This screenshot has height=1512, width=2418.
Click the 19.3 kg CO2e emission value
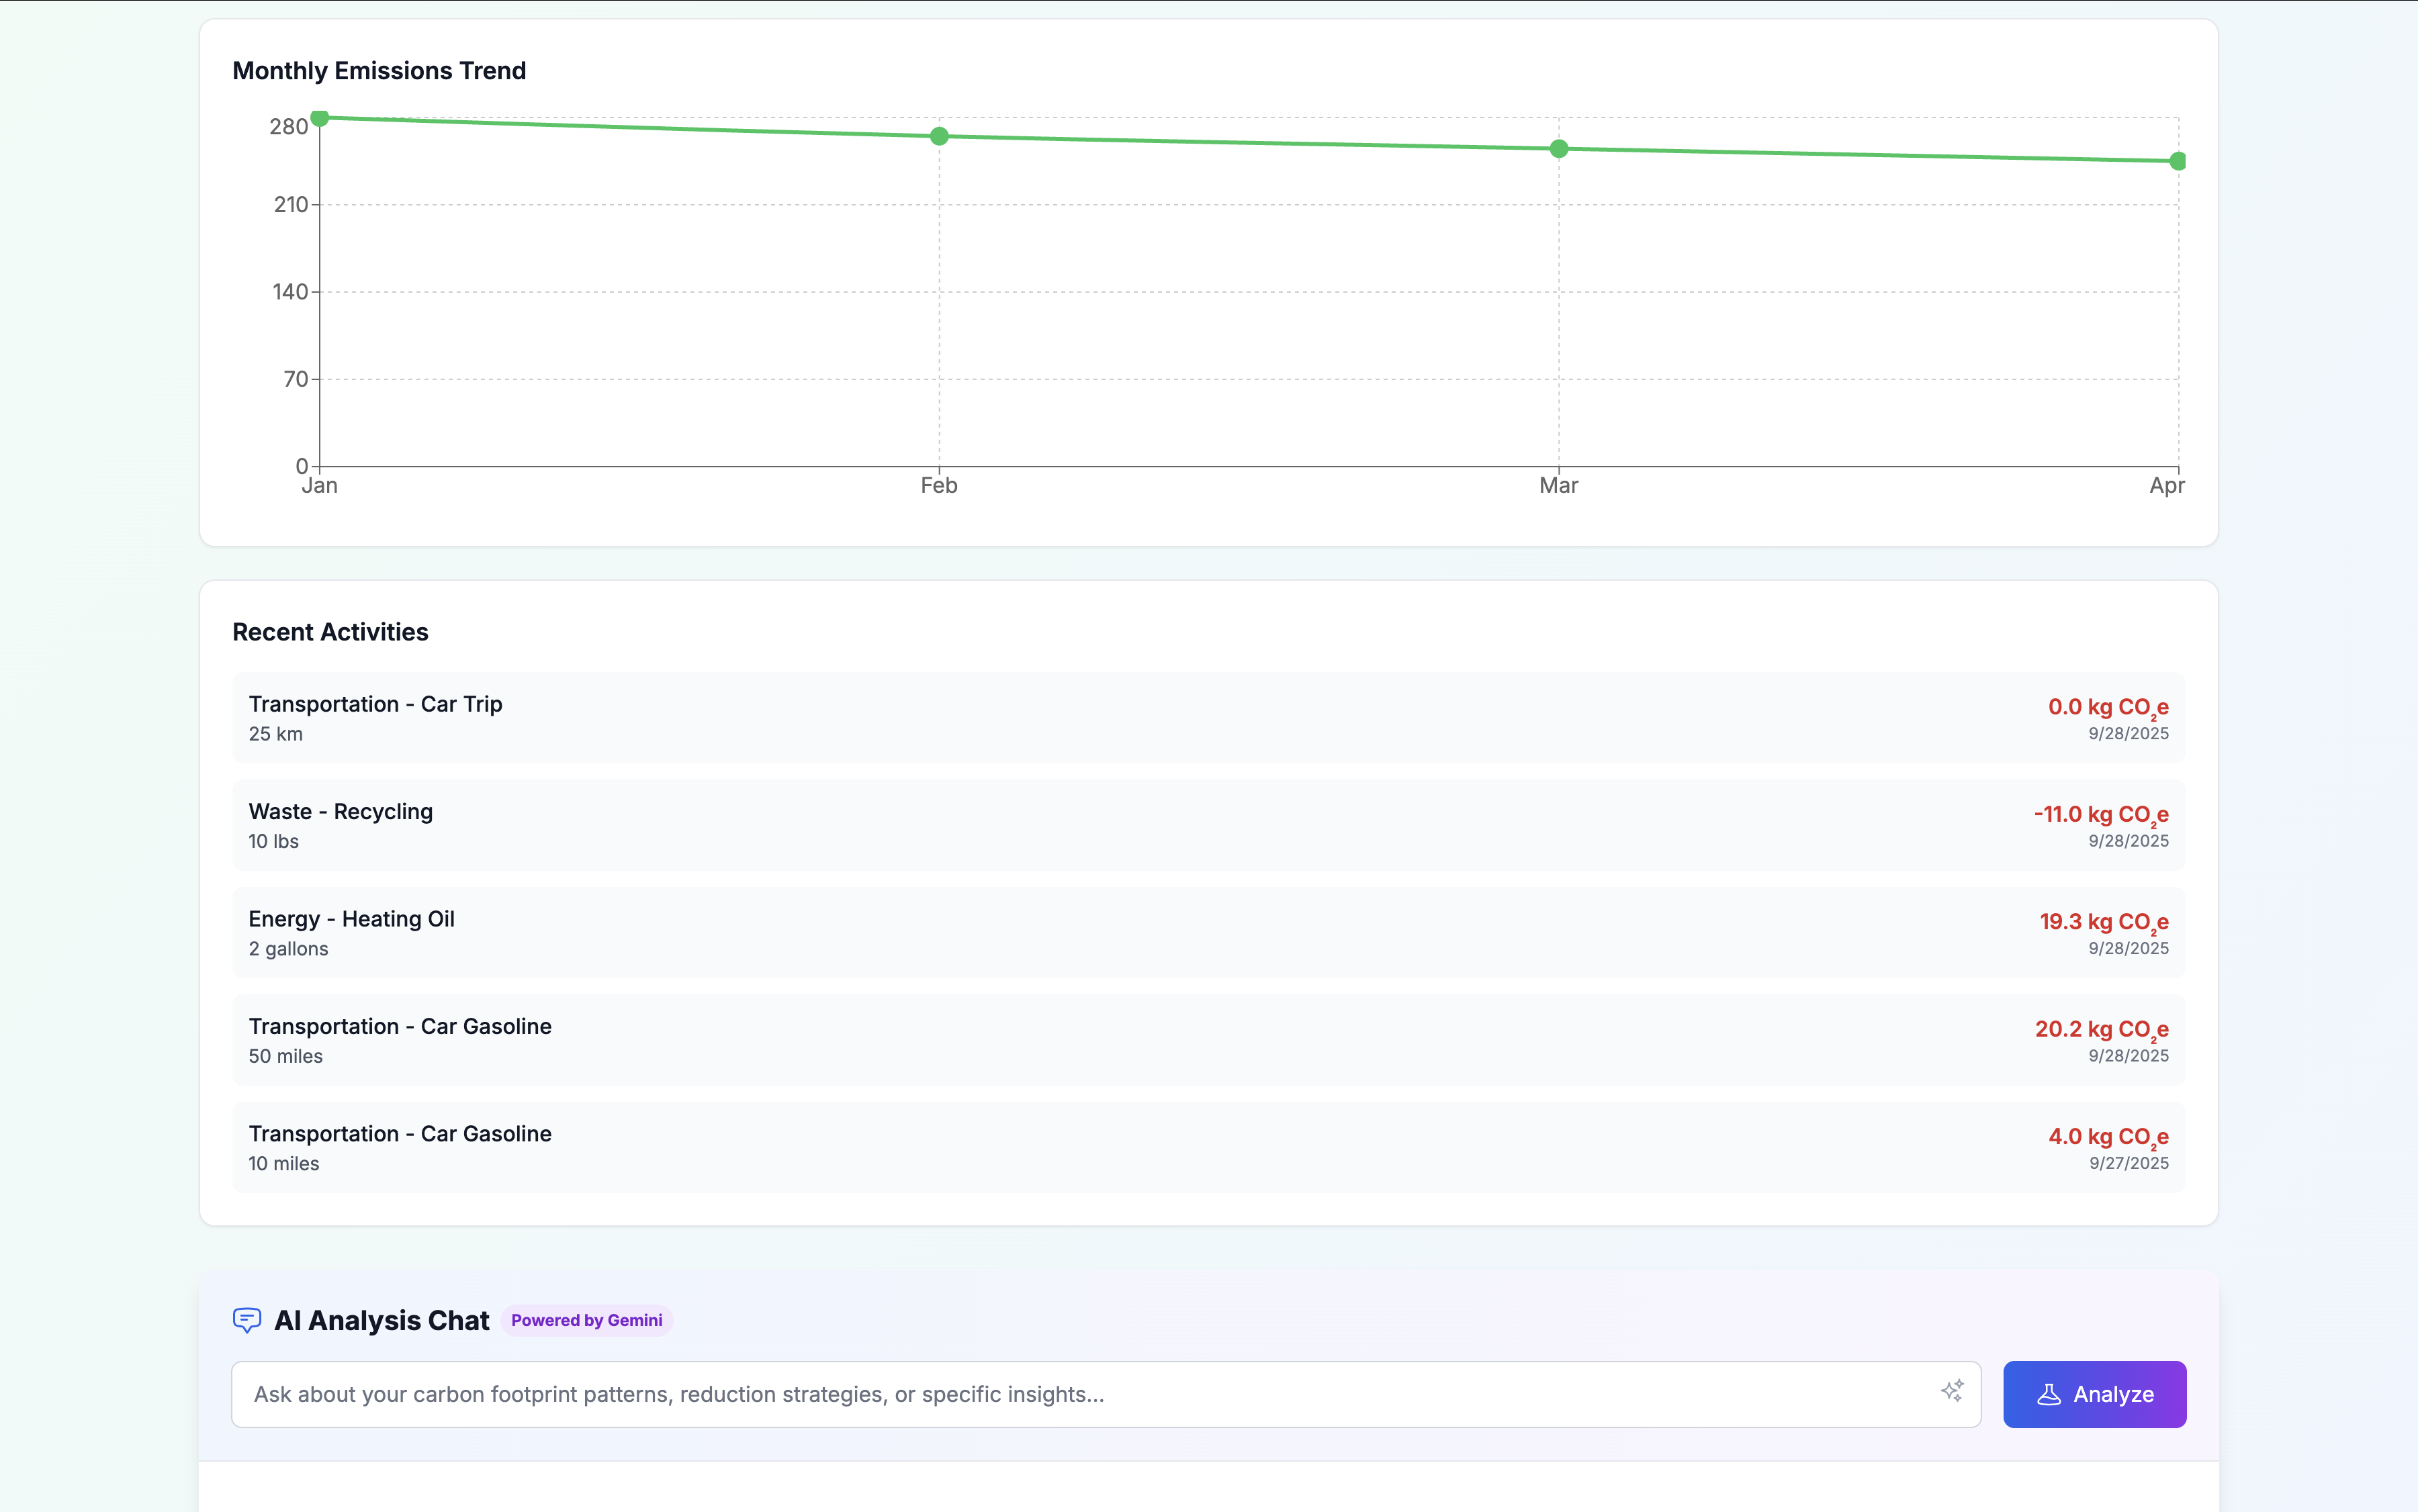2103,922
